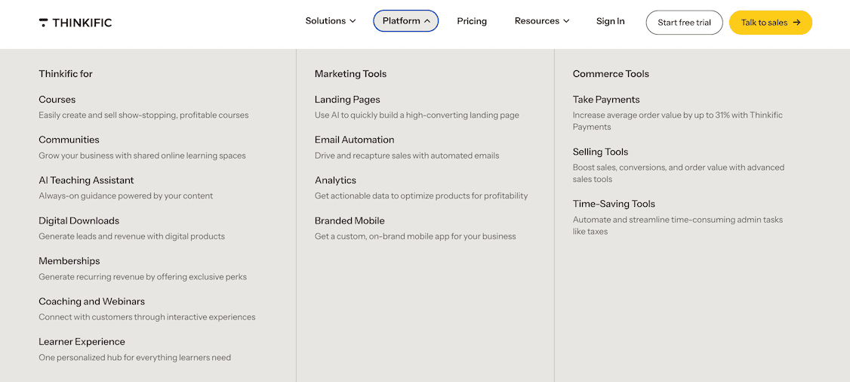Screen dimensions: 850x382
Task: Open the Courses link
Action: 57,100
